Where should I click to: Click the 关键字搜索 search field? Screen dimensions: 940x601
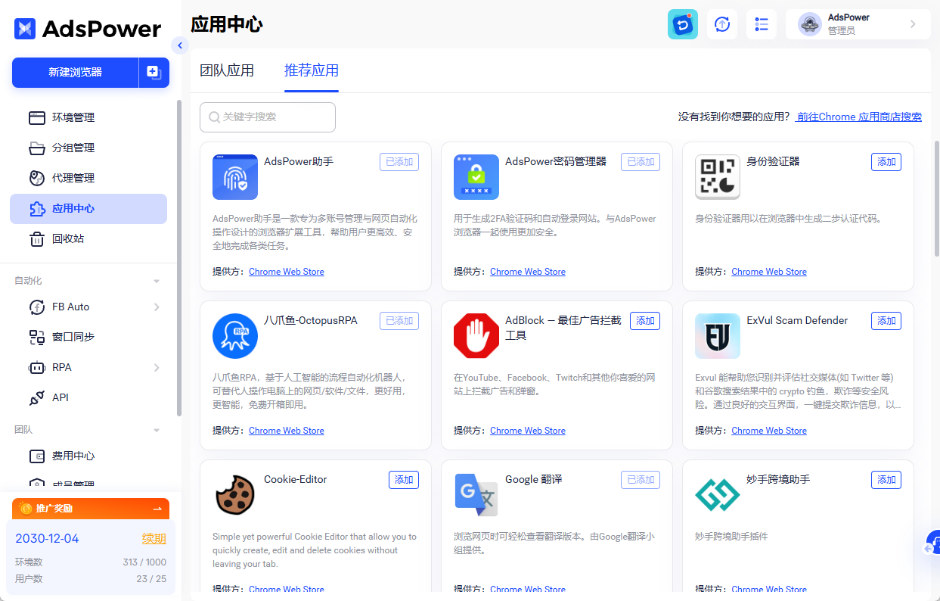[268, 117]
